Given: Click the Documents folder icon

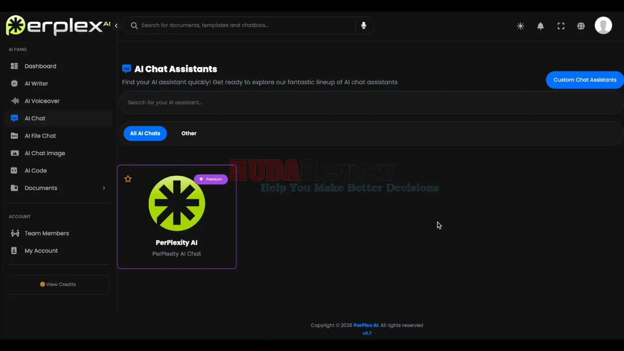Looking at the screenshot, I should click(14, 188).
